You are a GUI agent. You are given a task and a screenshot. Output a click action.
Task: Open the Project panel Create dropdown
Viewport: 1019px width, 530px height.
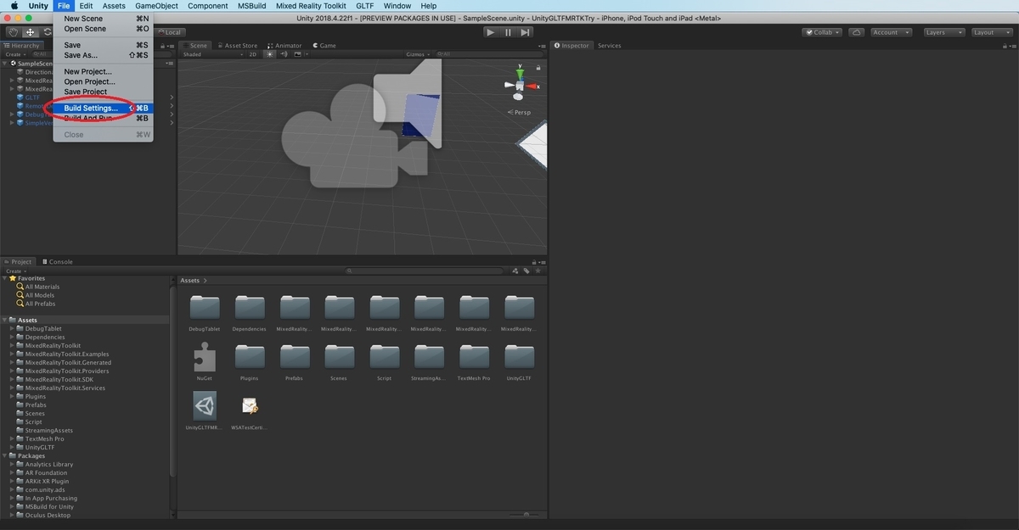[x=15, y=271]
